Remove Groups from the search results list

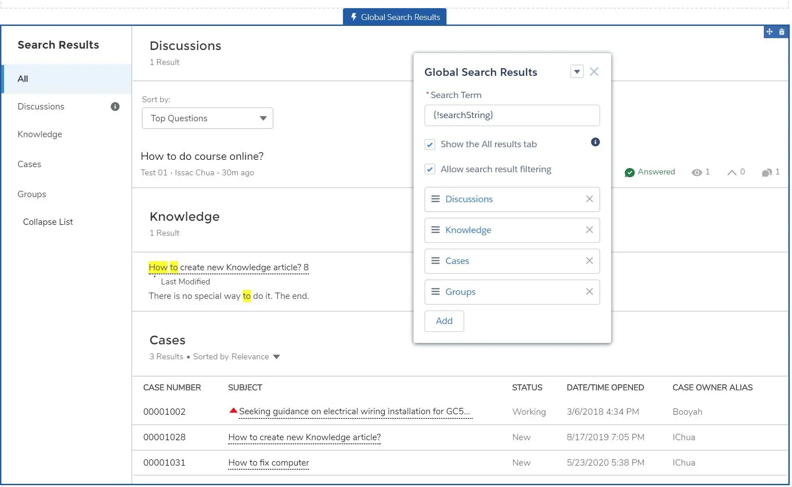(589, 292)
